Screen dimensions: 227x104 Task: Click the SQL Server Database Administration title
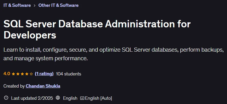tap(97, 30)
